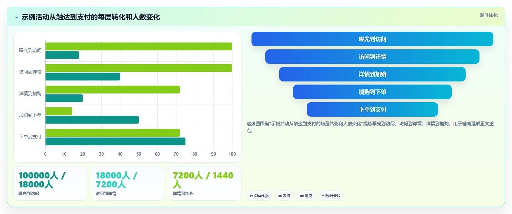Image resolution: width=512 pixels, height=214 pixels.
Task: Click the 详情到加购 y-axis label
Action: pos(30,94)
